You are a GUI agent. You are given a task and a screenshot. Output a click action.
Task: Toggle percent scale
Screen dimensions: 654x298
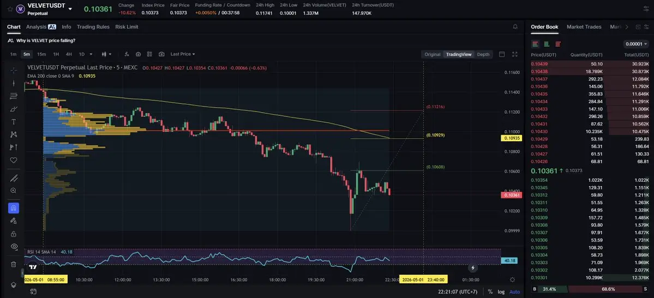490,292
